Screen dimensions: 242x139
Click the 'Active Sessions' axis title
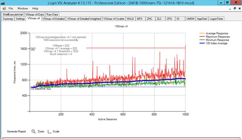coord(107,119)
